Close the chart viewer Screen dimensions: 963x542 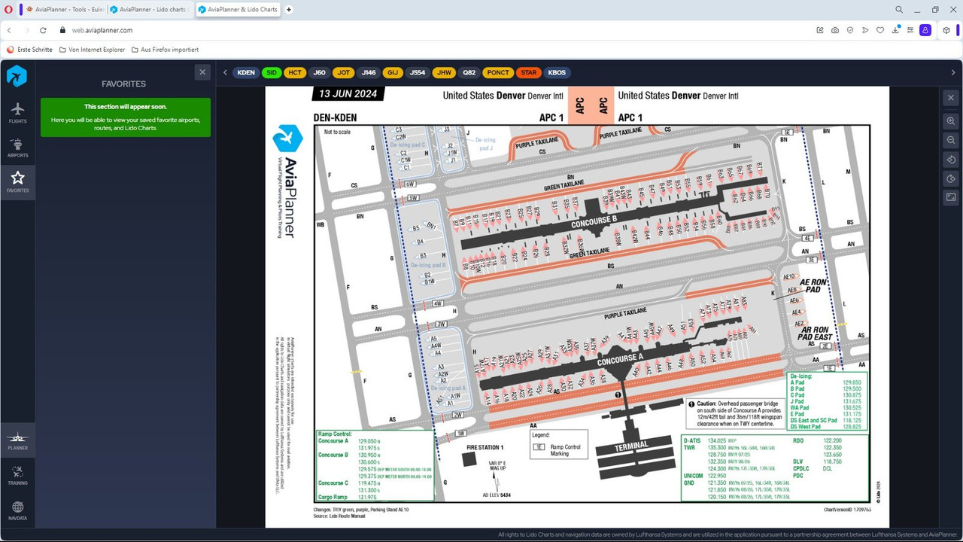click(951, 98)
